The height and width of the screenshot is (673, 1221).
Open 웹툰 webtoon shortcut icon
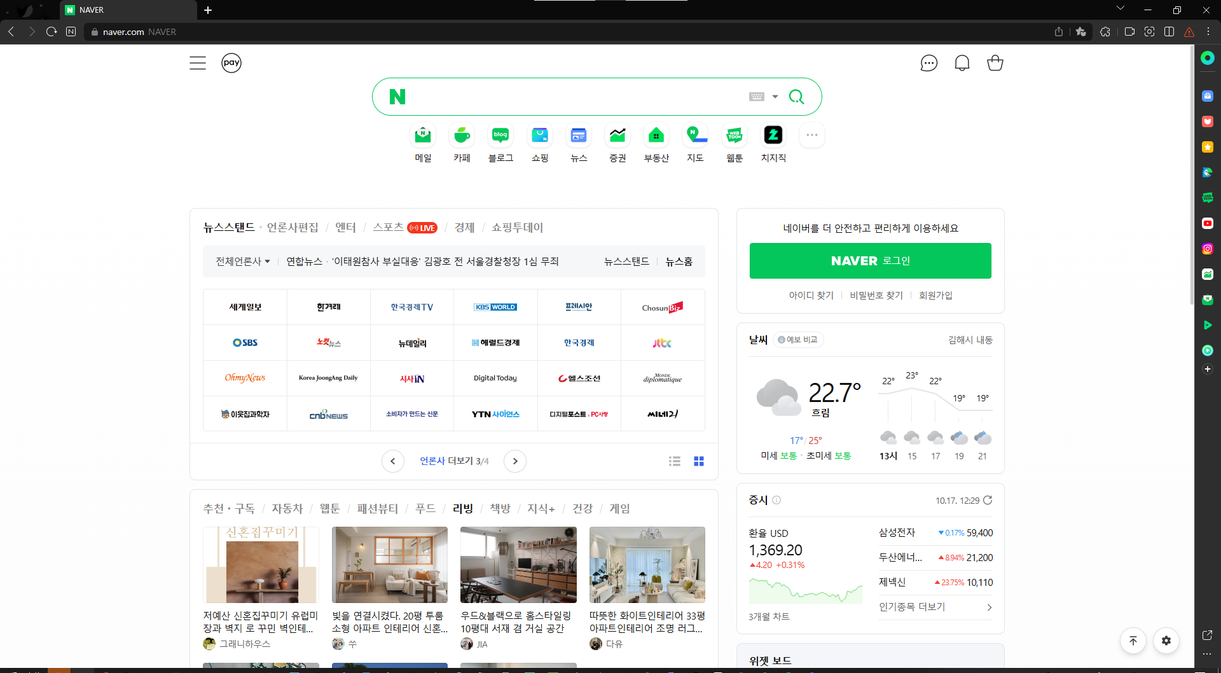coord(735,135)
